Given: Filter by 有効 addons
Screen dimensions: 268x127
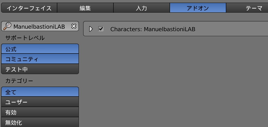Looking at the screenshot, I should point(40,112).
